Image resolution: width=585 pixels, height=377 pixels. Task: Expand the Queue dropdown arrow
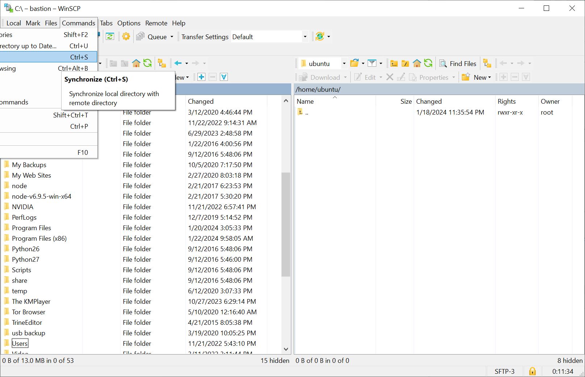click(x=172, y=37)
